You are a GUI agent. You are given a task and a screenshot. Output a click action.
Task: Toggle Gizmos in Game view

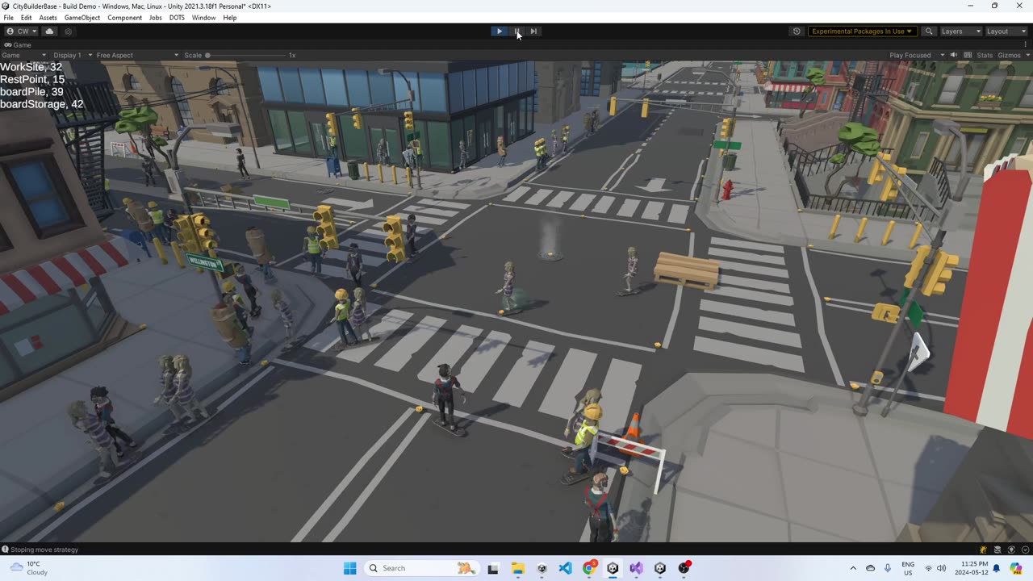(x=1010, y=55)
